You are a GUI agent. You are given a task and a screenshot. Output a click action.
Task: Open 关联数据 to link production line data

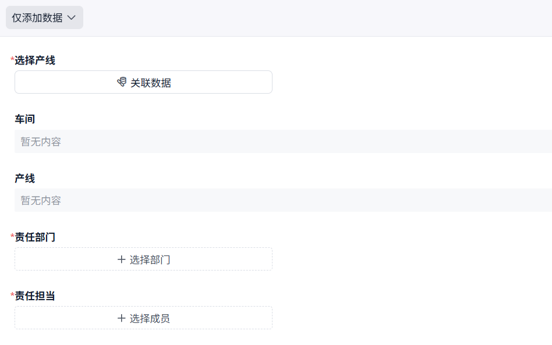click(x=143, y=81)
